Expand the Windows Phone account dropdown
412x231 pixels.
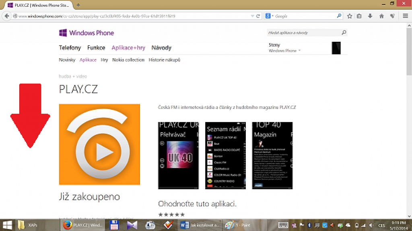click(x=284, y=51)
